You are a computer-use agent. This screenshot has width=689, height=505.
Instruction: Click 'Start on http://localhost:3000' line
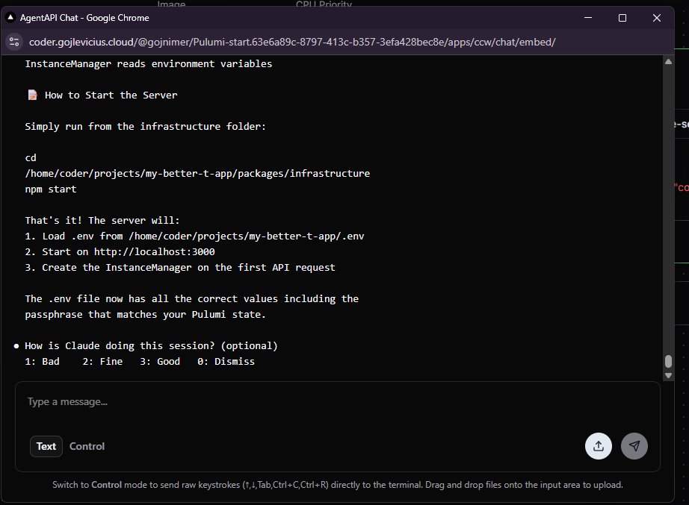tap(120, 252)
